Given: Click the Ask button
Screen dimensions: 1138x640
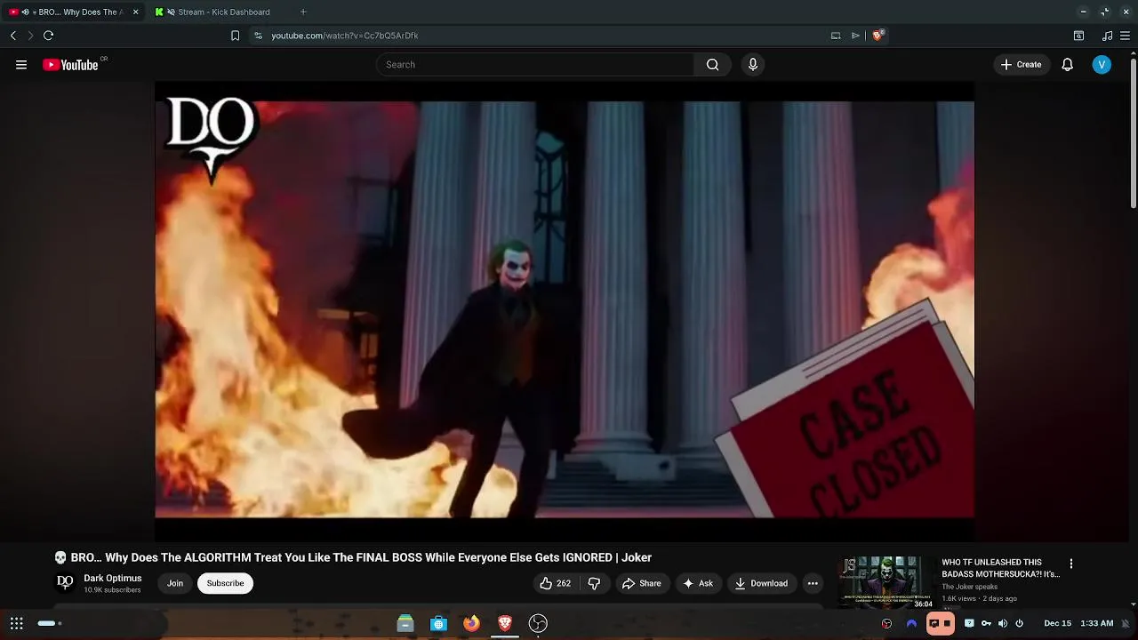Looking at the screenshot, I should click(x=698, y=583).
